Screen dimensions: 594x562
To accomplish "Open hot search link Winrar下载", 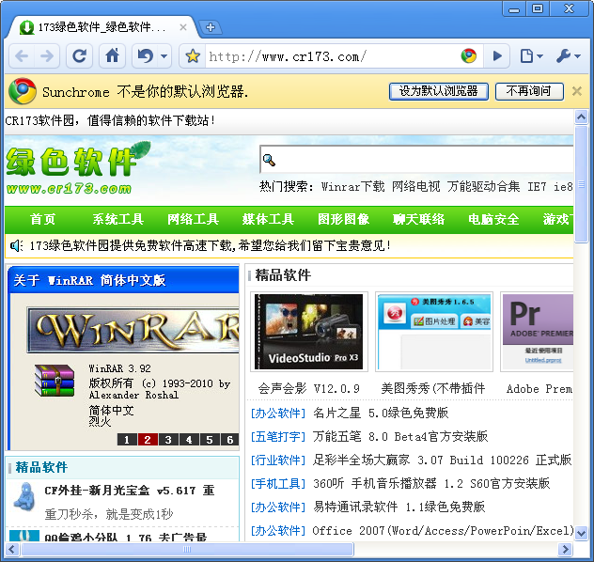I will 352,187.
